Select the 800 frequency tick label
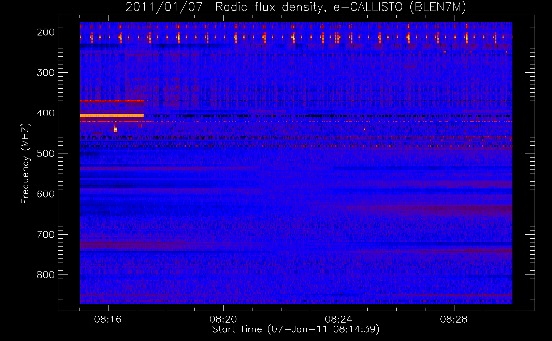The width and height of the screenshot is (552, 341). click(x=46, y=275)
